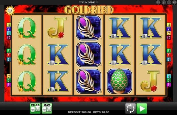Viewport: 177px width, 115px height.
Task: Change the 20.00 bet amount
Action: pyautogui.click(x=35, y=108)
